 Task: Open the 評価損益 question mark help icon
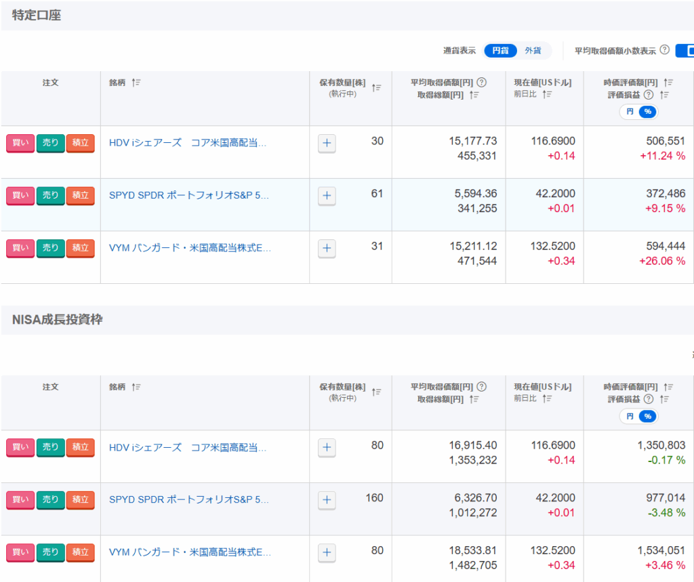click(649, 95)
